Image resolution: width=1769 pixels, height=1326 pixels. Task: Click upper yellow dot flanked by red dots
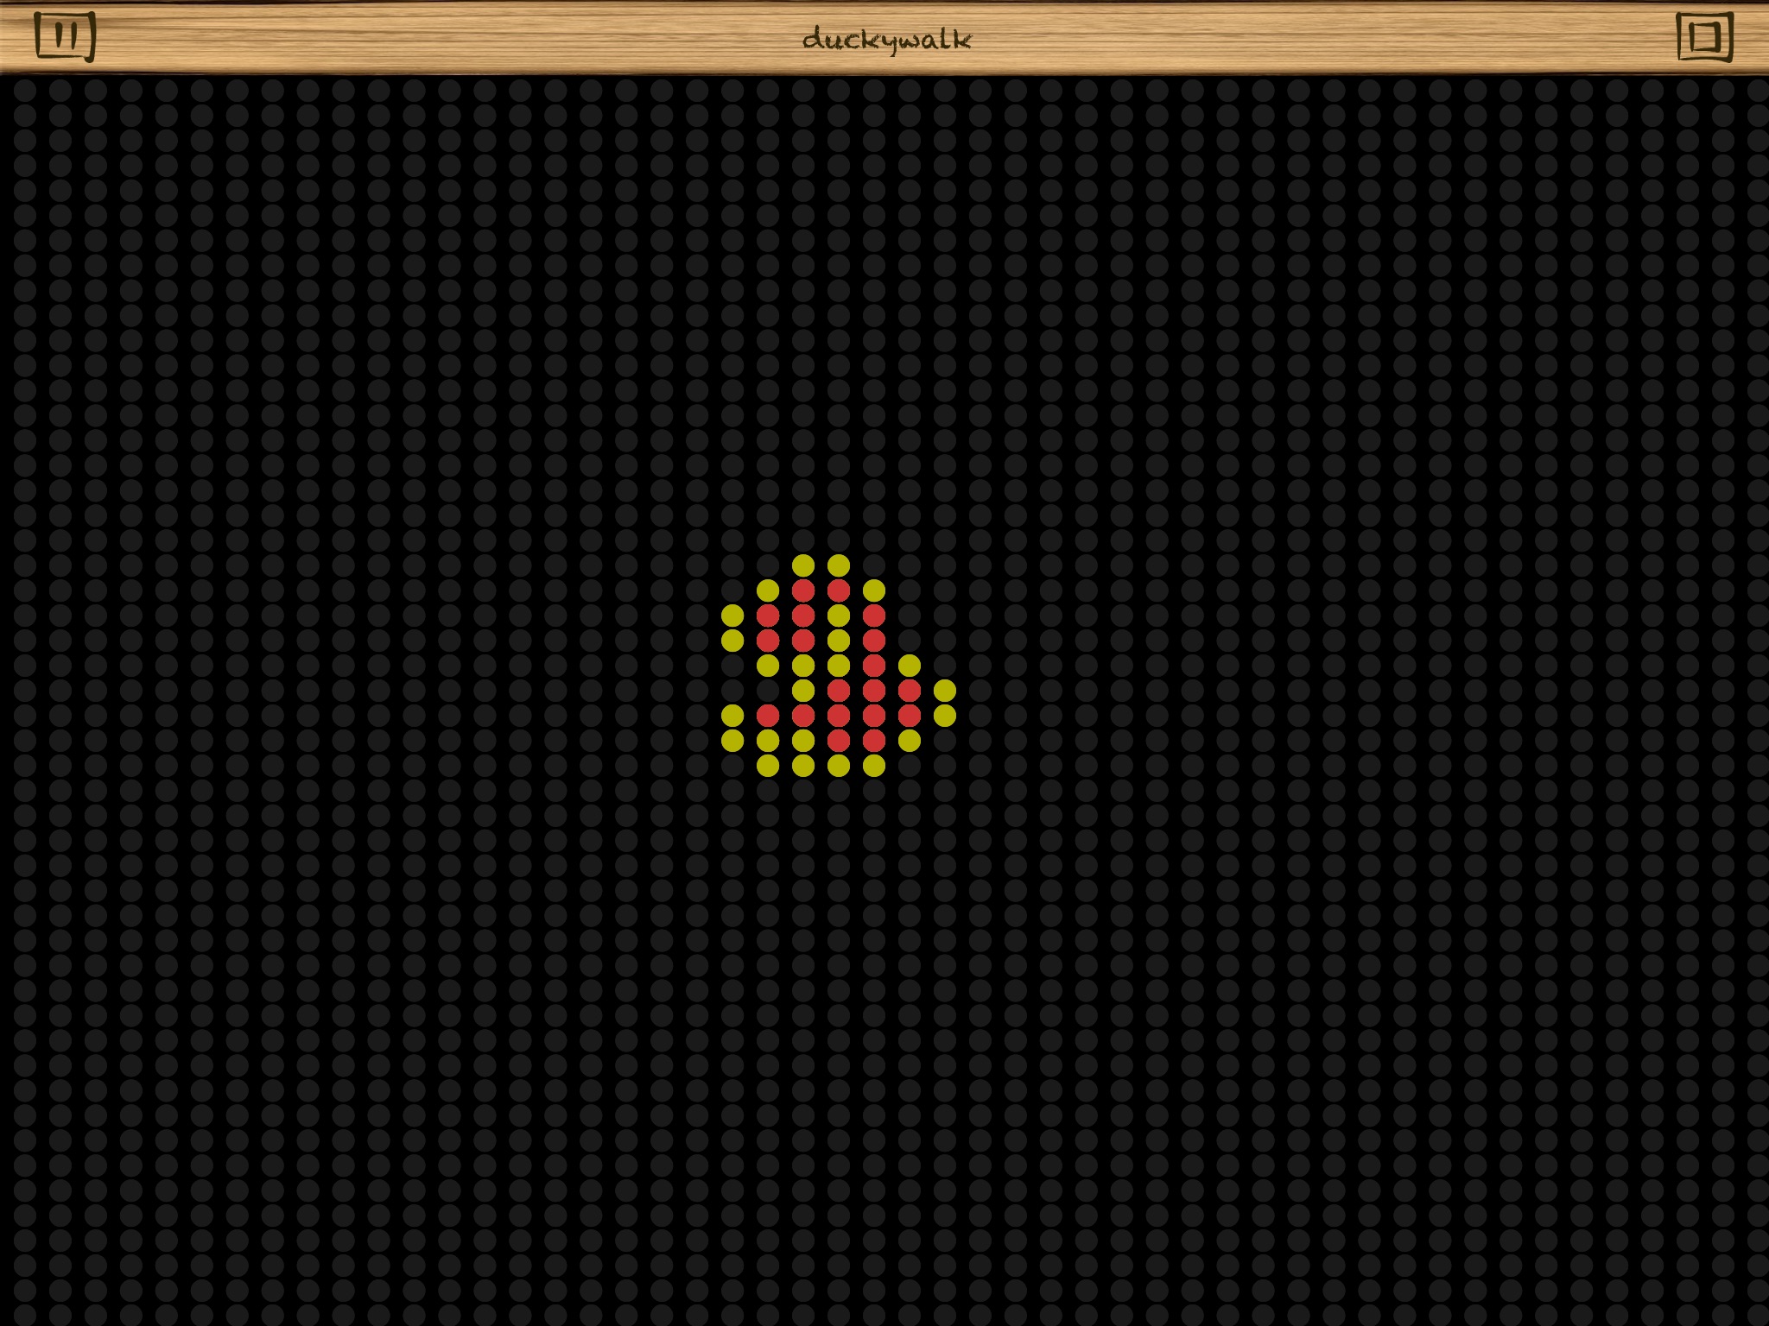[x=839, y=616]
